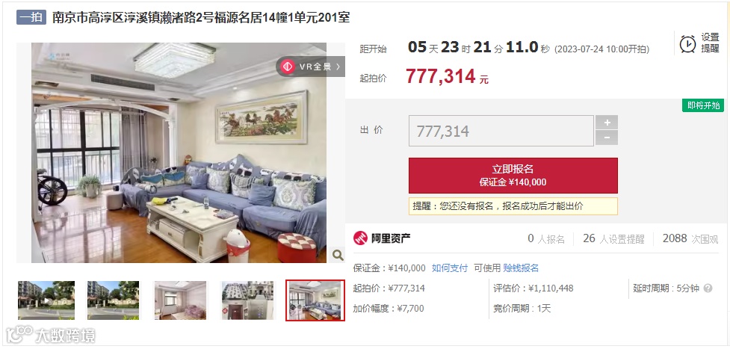This screenshot has height=349, width=730.
Task: Click the 设置提醒 reminder text
Action: (711, 43)
